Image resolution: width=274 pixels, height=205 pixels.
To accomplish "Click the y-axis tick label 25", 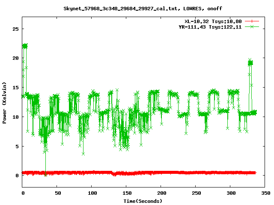I will click(x=15, y=29).
